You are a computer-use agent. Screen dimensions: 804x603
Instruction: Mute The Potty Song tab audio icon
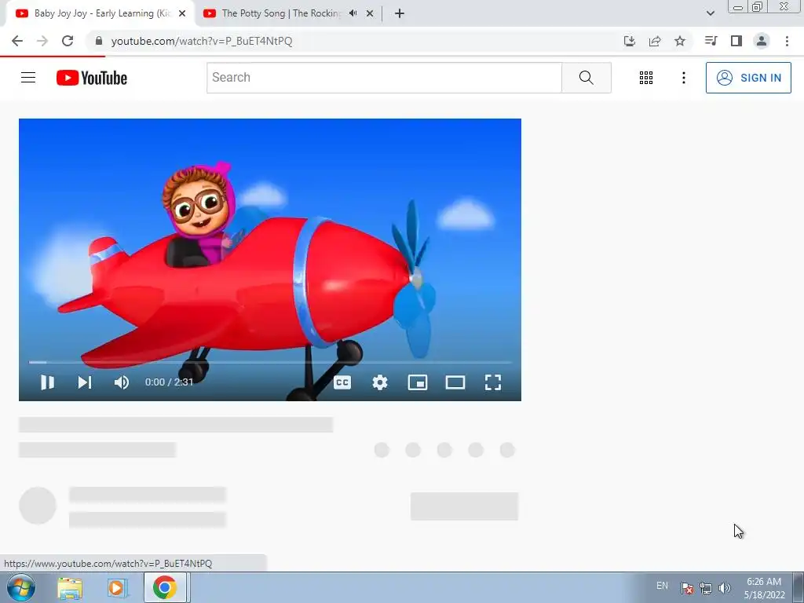(353, 13)
